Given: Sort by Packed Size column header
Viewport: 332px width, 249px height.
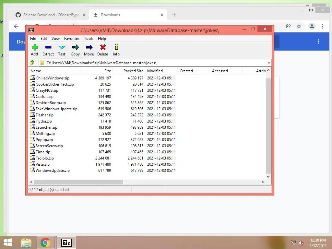Looking at the screenshot, I should click(129, 71).
